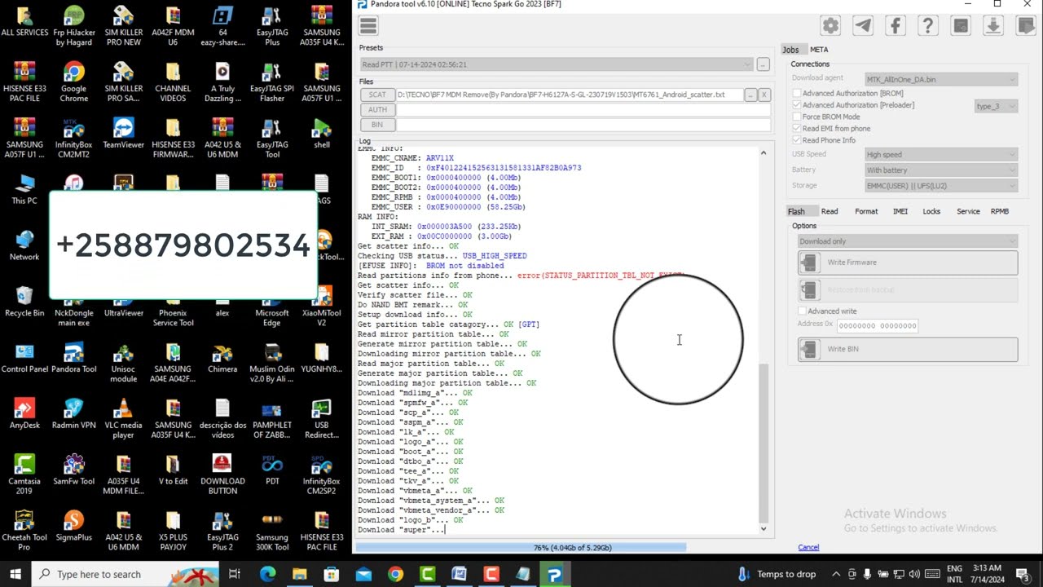Click the phone icon on Write Firmware
This screenshot has width=1043, height=587.
pyautogui.click(x=810, y=263)
